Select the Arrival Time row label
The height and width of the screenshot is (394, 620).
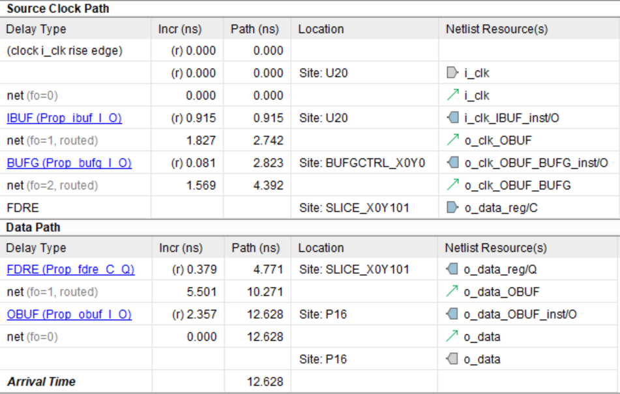pyautogui.click(x=41, y=382)
